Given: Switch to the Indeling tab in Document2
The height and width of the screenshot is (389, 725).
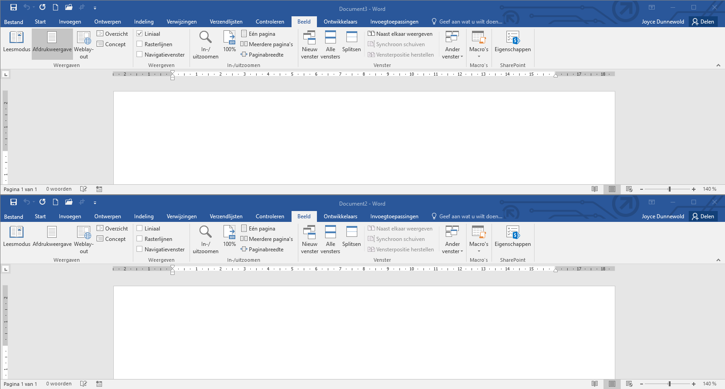Looking at the screenshot, I should click(144, 216).
